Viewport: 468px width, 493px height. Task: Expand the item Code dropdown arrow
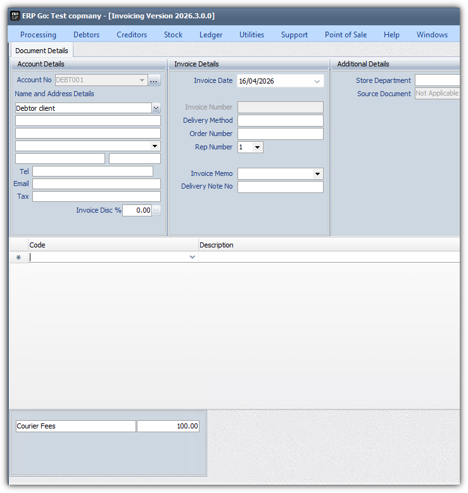(x=193, y=258)
